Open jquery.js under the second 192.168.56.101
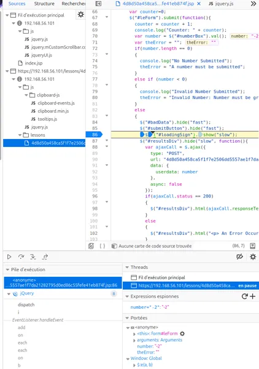This screenshot has height=369, width=259. click(x=36, y=127)
